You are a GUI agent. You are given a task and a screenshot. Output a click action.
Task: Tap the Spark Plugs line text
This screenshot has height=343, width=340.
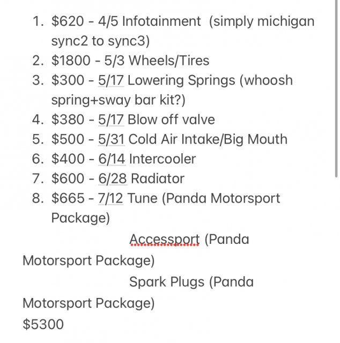coord(191,282)
